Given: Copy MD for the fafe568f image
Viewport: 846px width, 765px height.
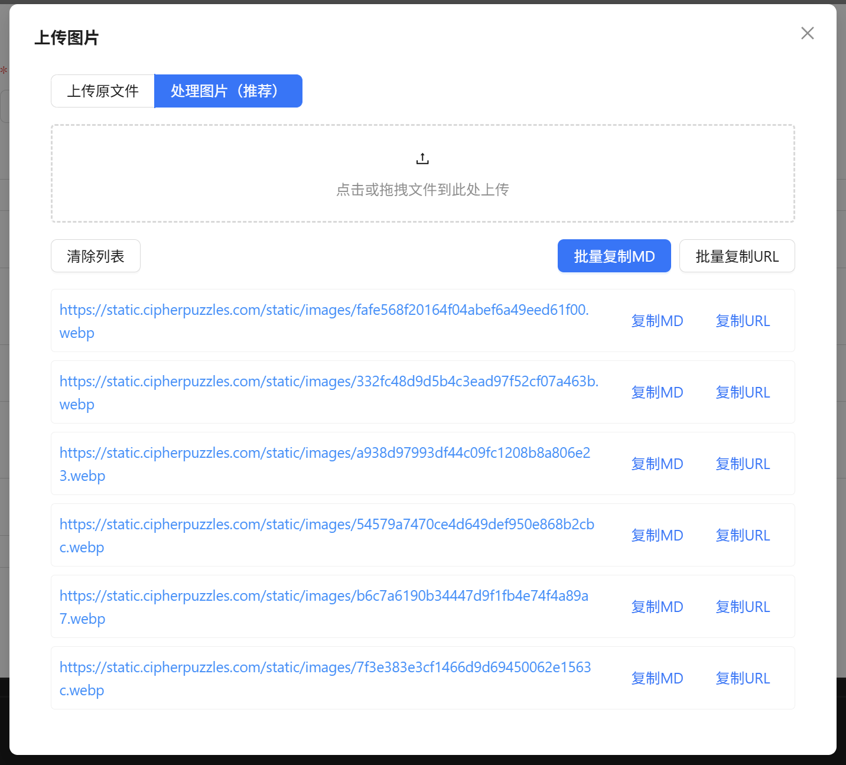Looking at the screenshot, I should (x=657, y=321).
